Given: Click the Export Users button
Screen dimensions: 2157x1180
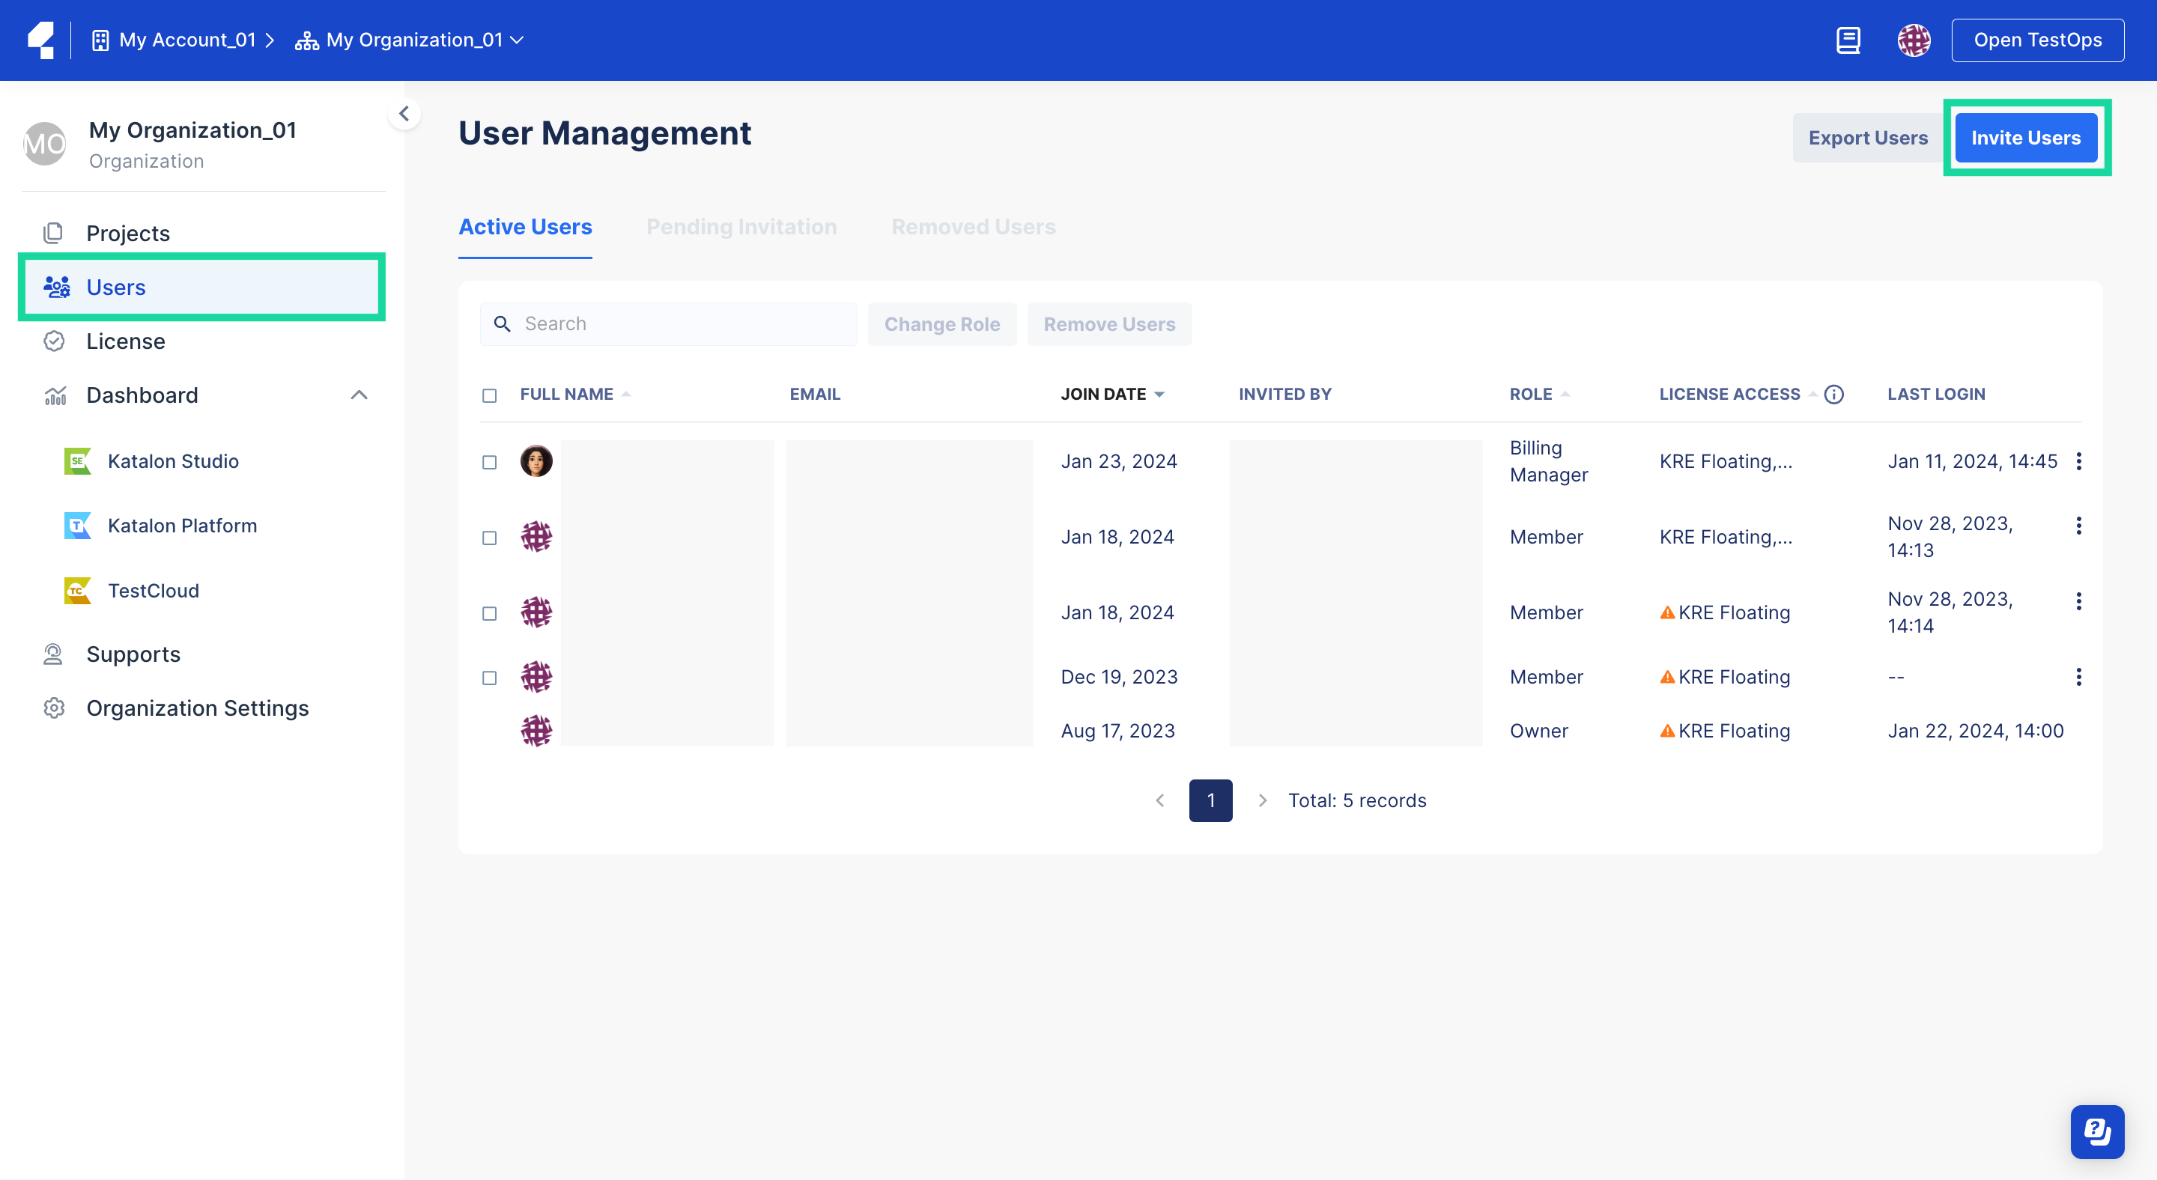Looking at the screenshot, I should (1868, 137).
